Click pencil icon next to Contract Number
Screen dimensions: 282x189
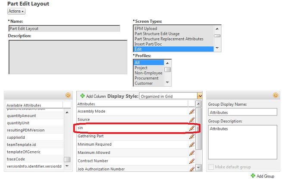[x=192, y=161]
